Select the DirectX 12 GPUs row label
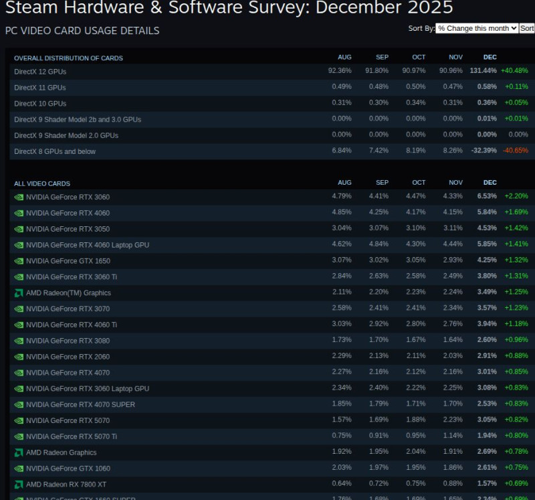Image resolution: width=535 pixels, height=500 pixels. point(40,72)
